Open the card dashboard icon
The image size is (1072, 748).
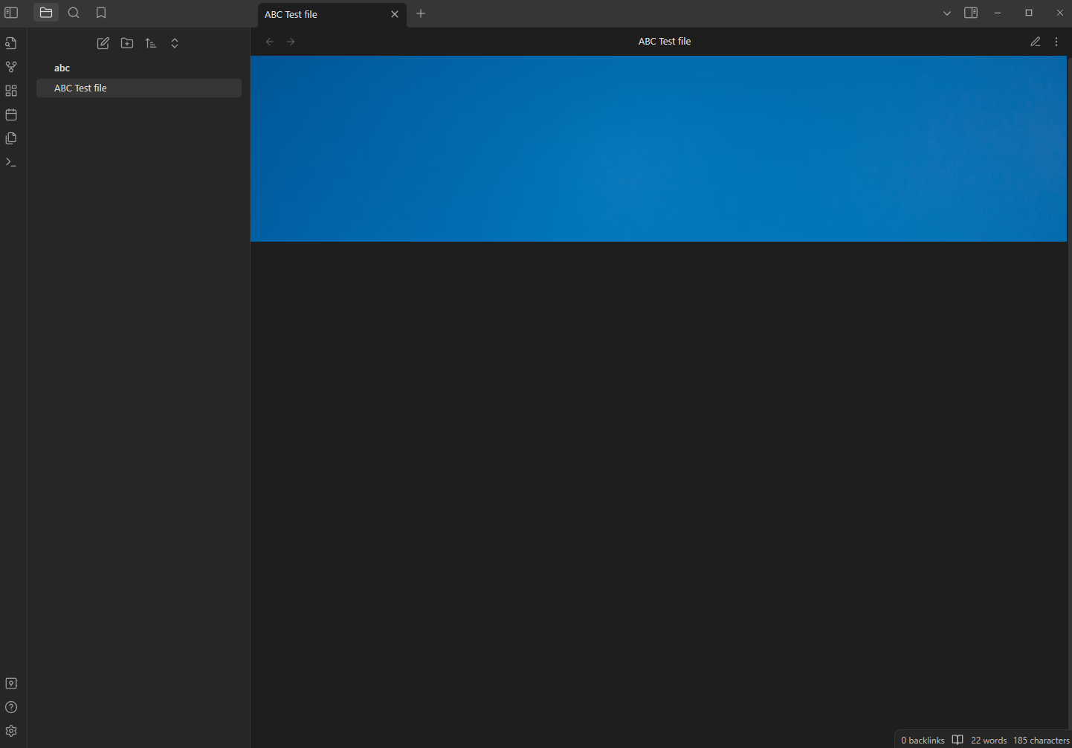(11, 90)
